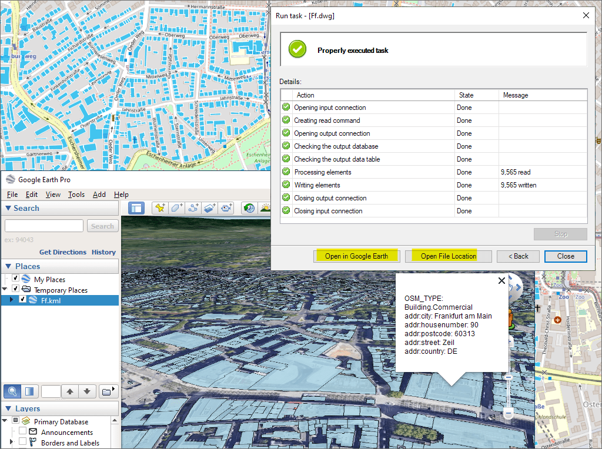Image resolution: width=602 pixels, height=449 pixels.
Task: Click the Primary Database layers icon
Action: (26, 421)
